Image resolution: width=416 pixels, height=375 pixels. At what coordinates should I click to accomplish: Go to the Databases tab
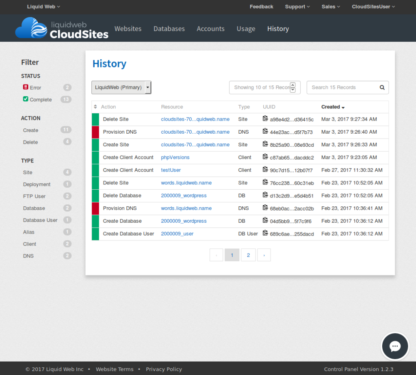pyautogui.click(x=169, y=29)
